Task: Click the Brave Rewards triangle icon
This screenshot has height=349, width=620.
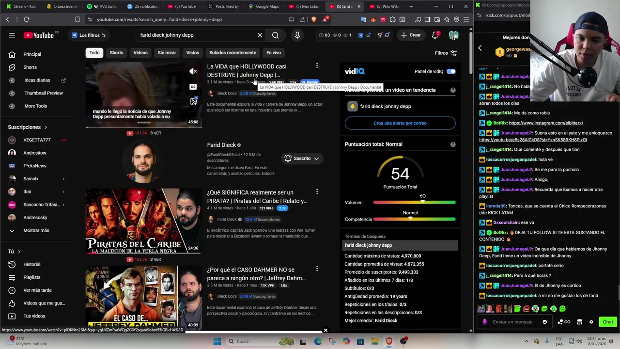Action: 325,19
